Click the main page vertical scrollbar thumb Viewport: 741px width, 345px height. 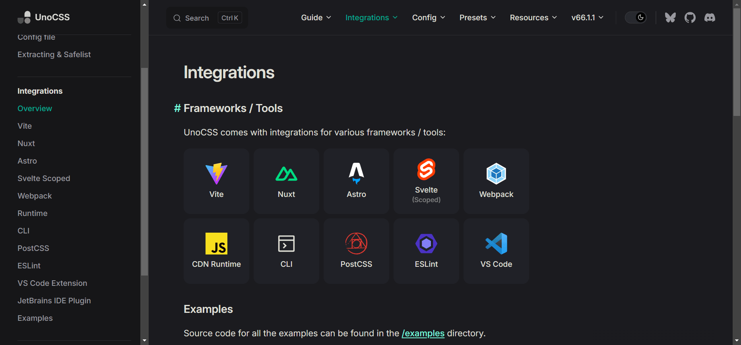737,62
